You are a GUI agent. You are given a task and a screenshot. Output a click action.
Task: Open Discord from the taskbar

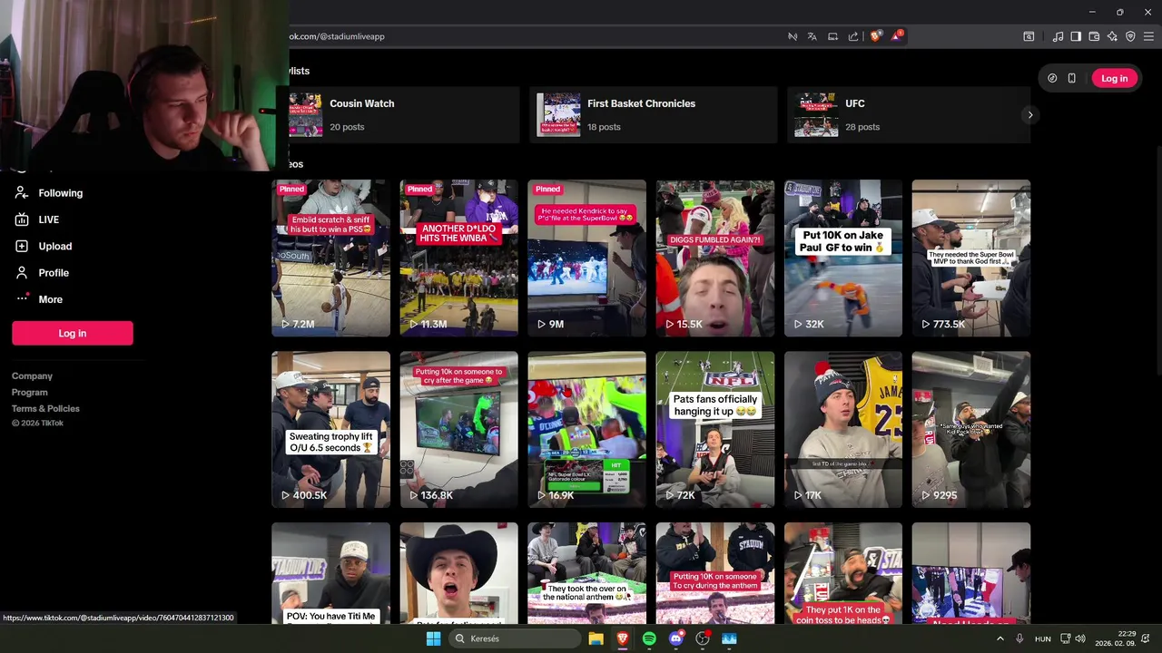[675, 638]
